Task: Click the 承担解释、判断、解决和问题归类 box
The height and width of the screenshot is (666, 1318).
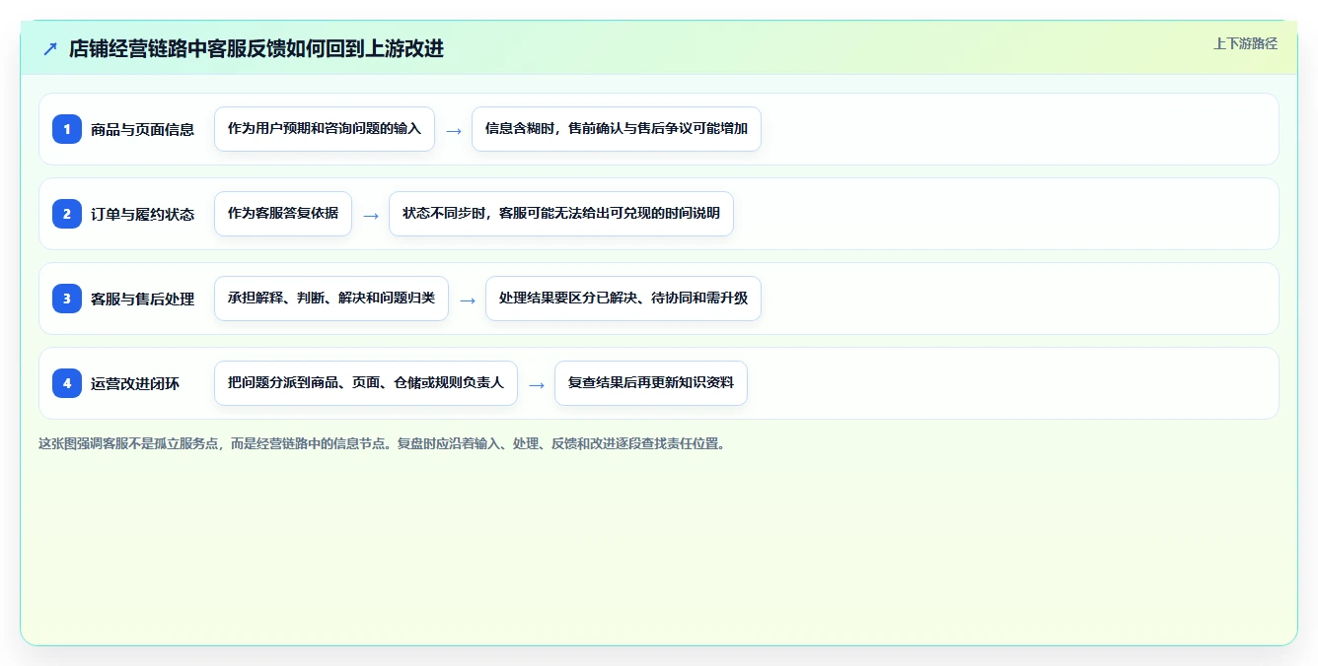Action: 331,299
